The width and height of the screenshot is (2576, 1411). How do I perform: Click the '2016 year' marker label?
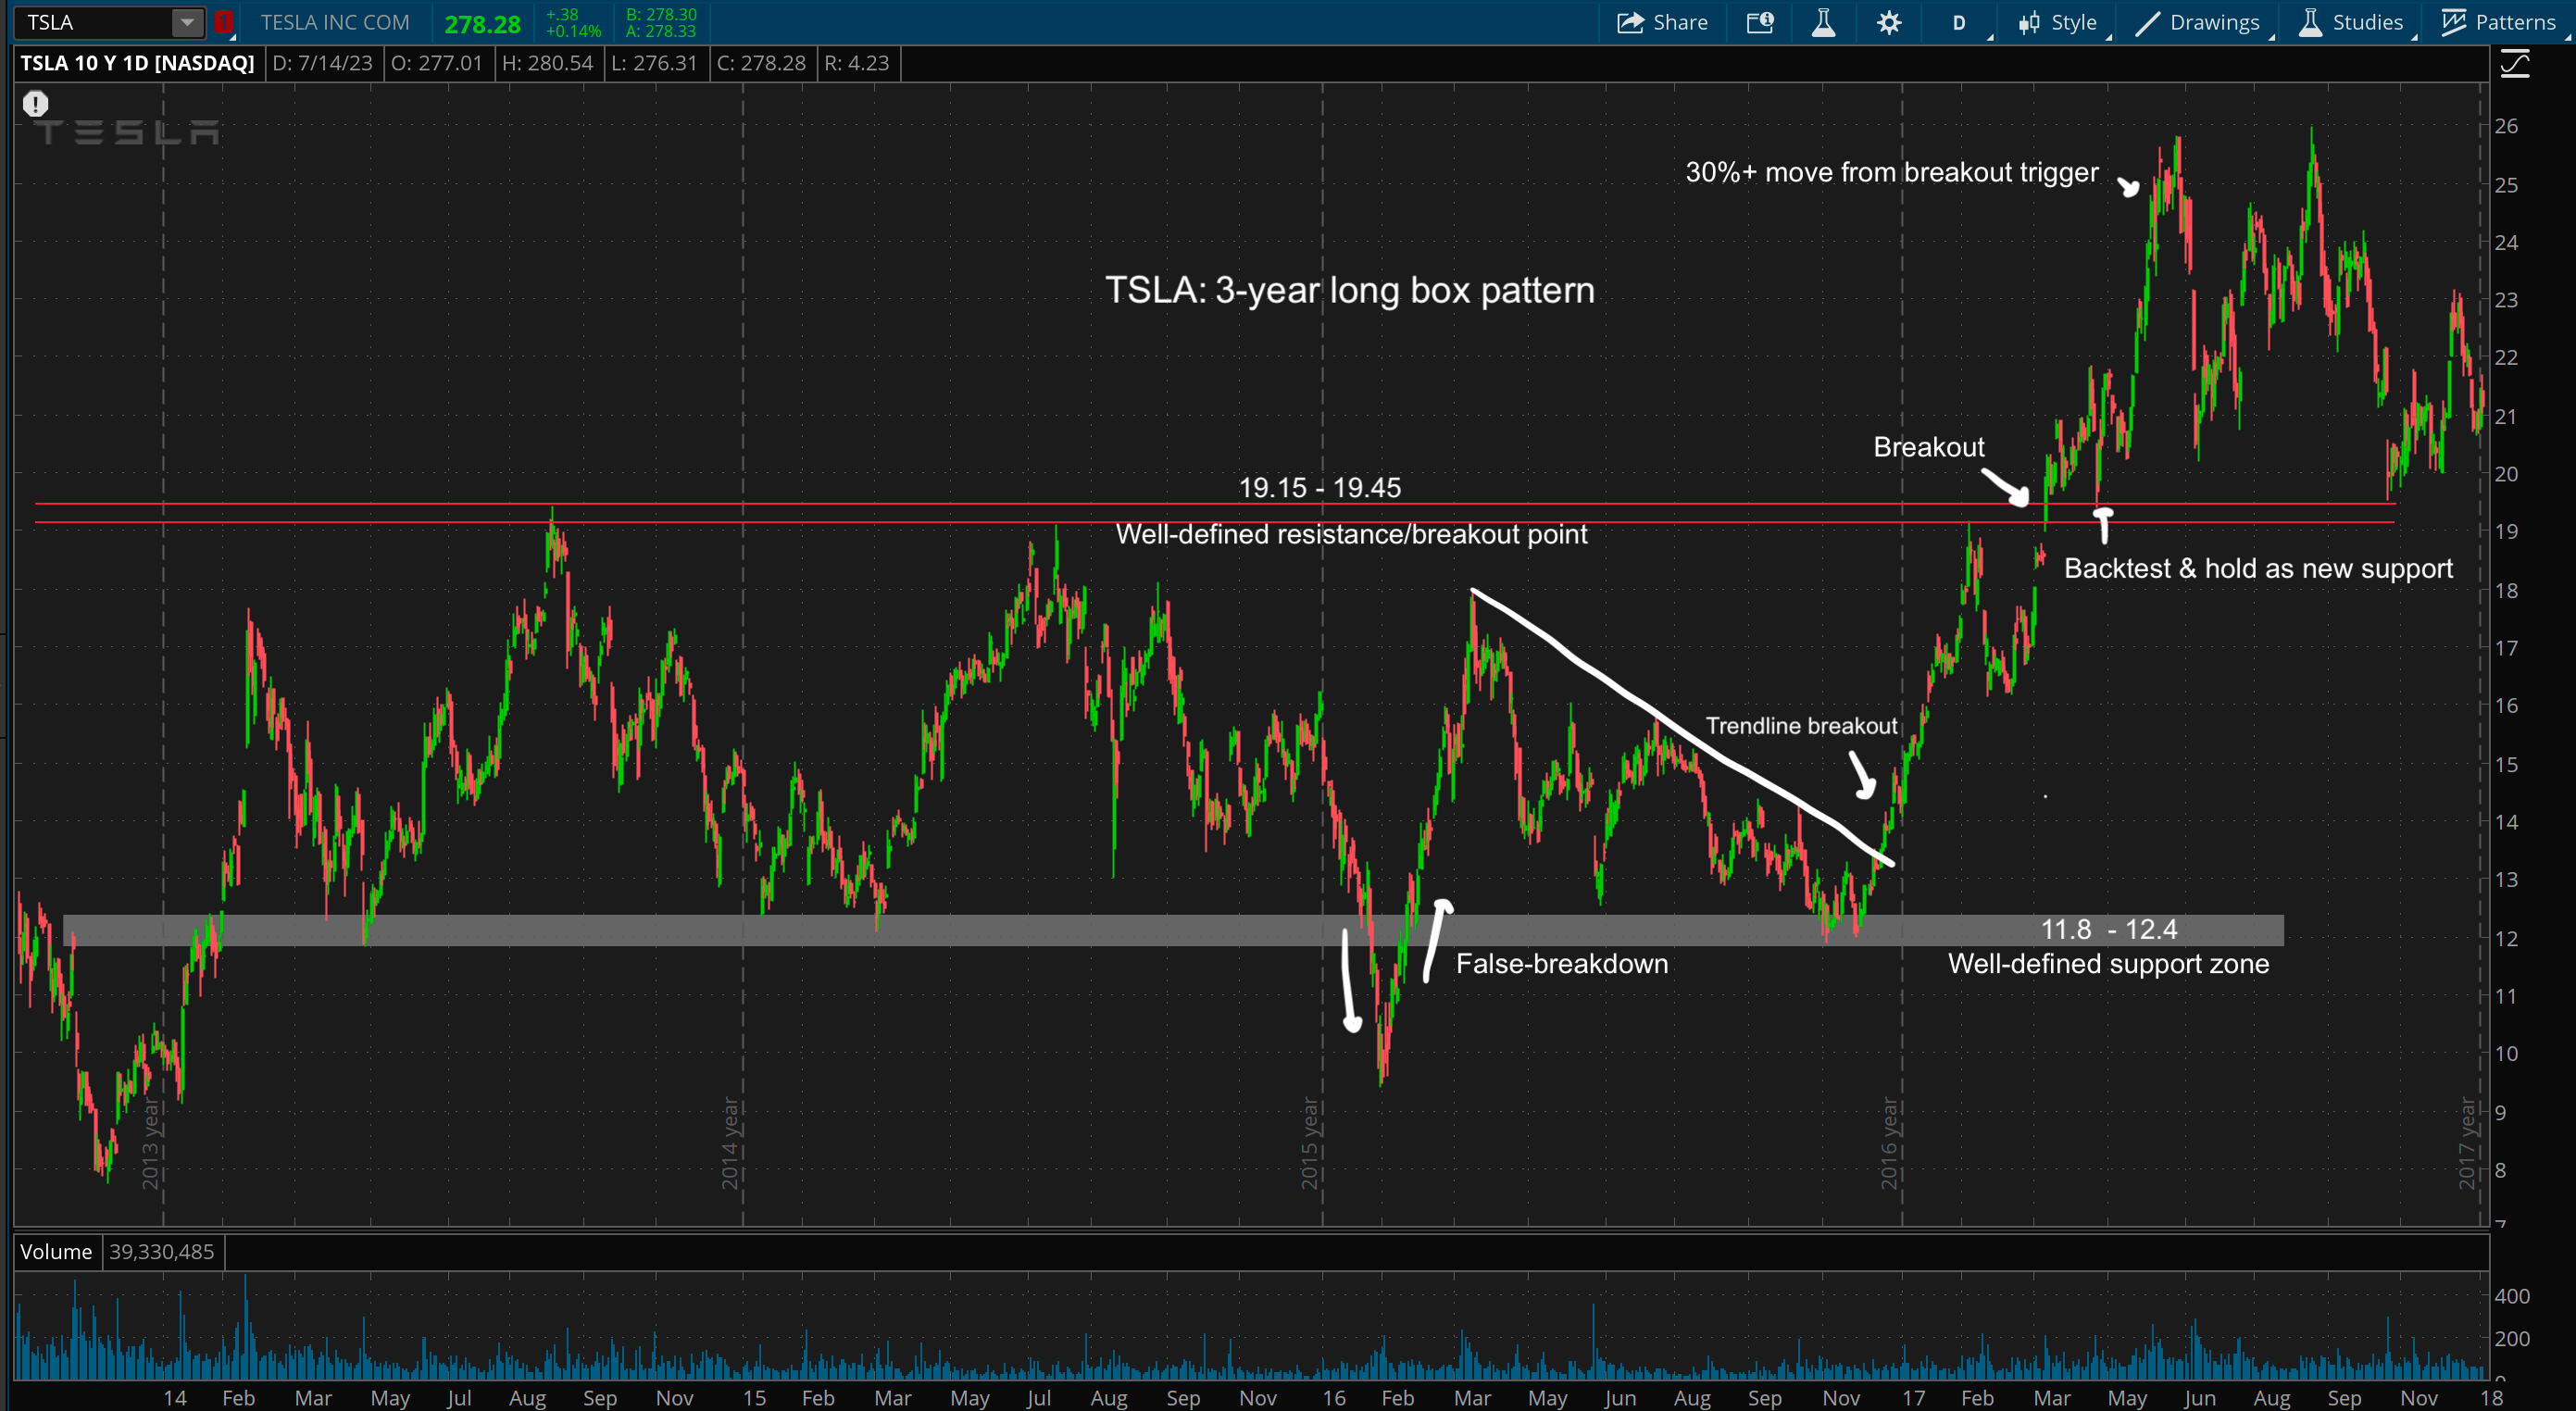pos(1889,1143)
